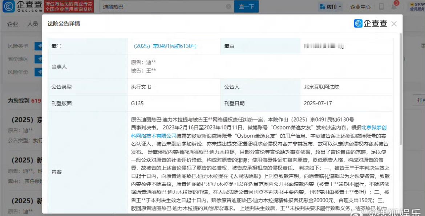Click the 风险类型 filter label in background
425x216 pixels.
tap(18, 46)
